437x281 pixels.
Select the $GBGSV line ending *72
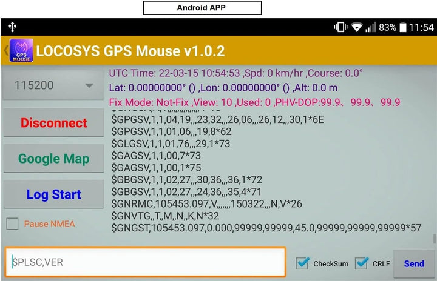tap(187, 180)
